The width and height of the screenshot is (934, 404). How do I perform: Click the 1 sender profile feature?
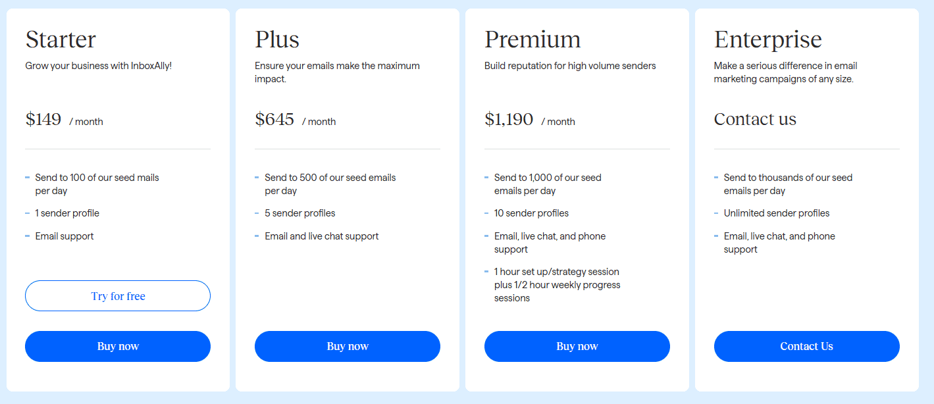67,213
